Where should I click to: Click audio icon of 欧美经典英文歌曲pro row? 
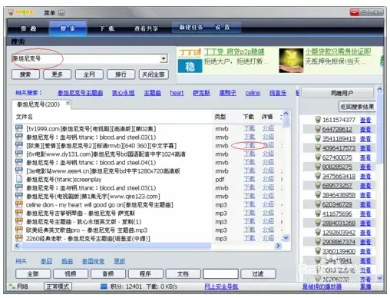[x=19, y=230]
